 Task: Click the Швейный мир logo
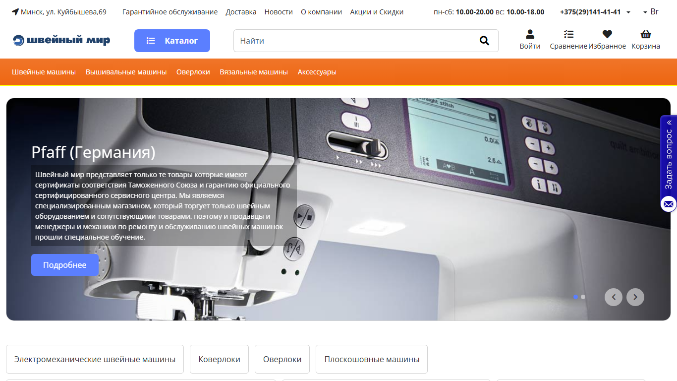61,41
